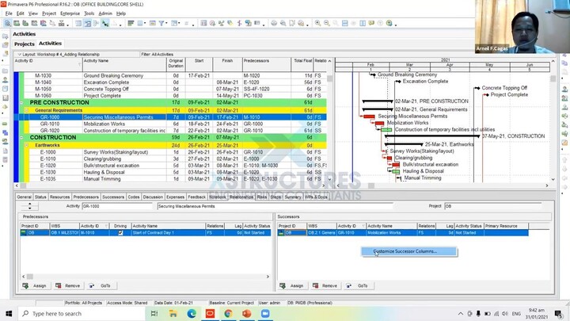Image resolution: width=570 pixels, height=321 pixels.
Task: Open Zoom app from taskbar
Action: pyautogui.click(x=265, y=313)
